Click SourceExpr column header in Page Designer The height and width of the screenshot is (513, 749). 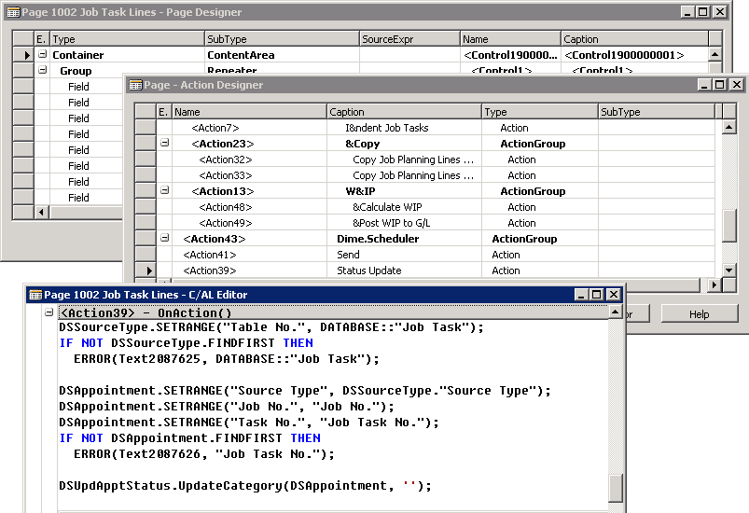pos(409,38)
